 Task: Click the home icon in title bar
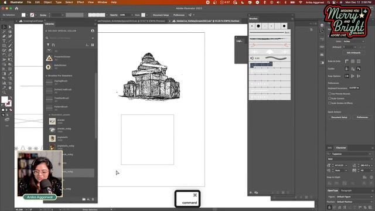pyautogui.click(x=16, y=8)
